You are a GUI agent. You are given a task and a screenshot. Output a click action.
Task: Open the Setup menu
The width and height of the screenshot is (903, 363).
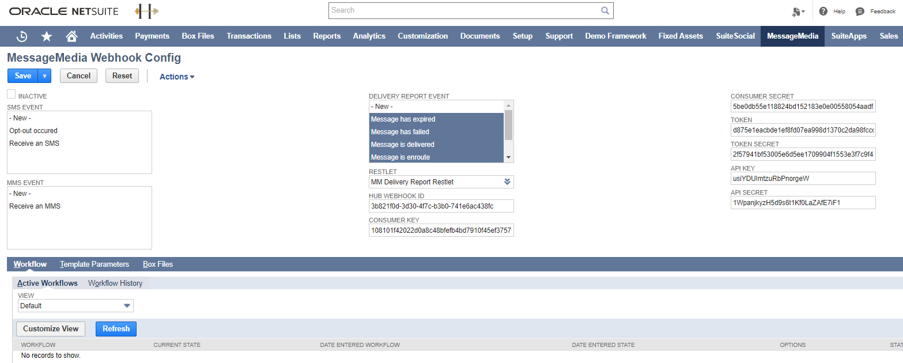(523, 36)
